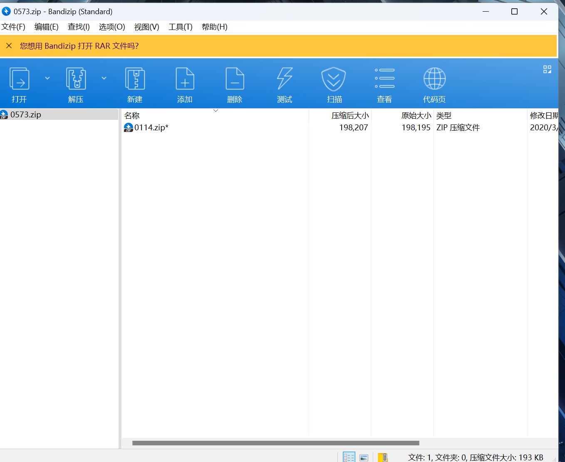The height and width of the screenshot is (462, 565).
Task: Click the 0114.zip file icon
Action: pyautogui.click(x=129, y=127)
